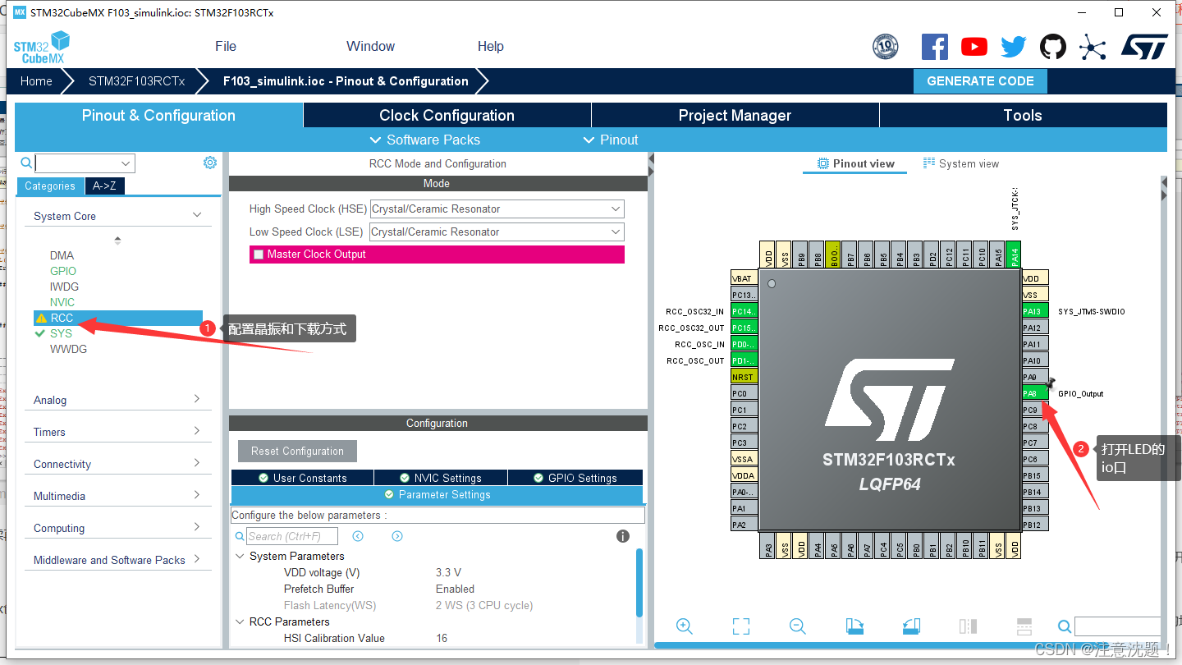Select PA13 pin on chip
The width and height of the screenshot is (1182, 665).
tap(1035, 311)
